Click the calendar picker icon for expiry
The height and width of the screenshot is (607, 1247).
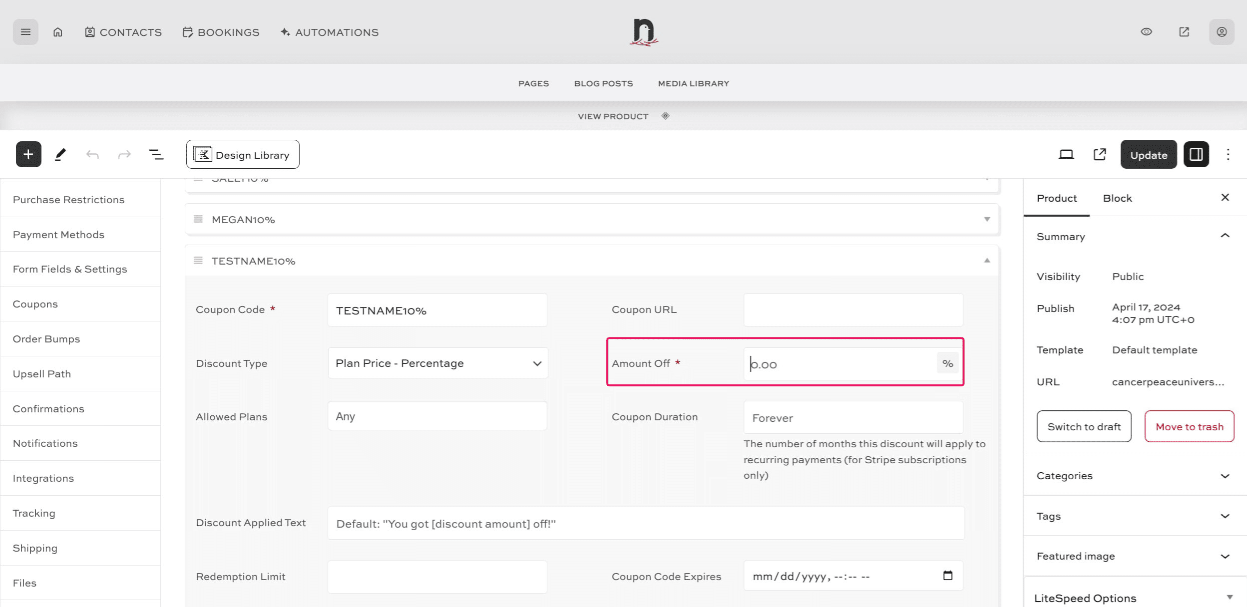coord(947,576)
